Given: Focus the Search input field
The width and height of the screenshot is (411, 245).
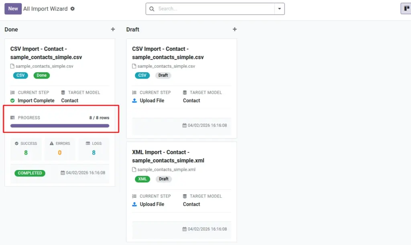Looking at the screenshot, I should click(x=215, y=9).
